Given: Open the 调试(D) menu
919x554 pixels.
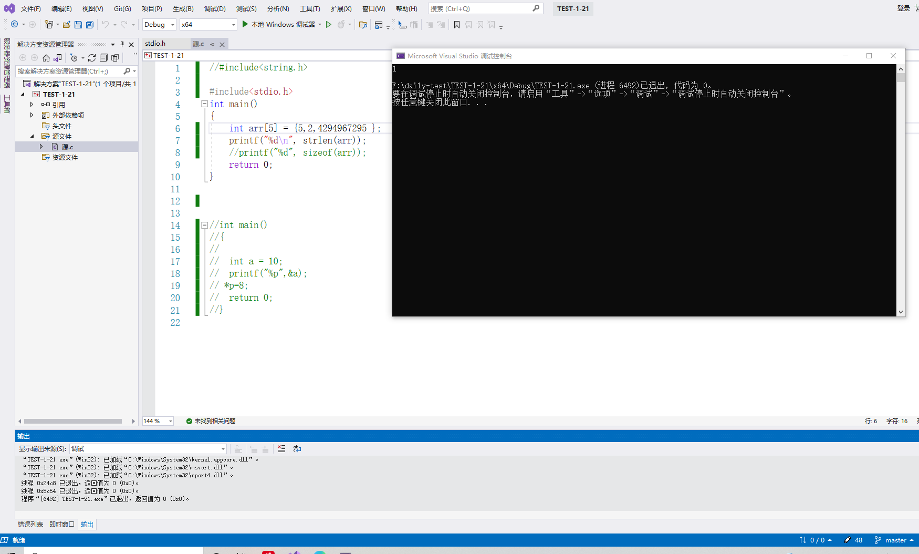Looking at the screenshot, I should coord(215,8).
